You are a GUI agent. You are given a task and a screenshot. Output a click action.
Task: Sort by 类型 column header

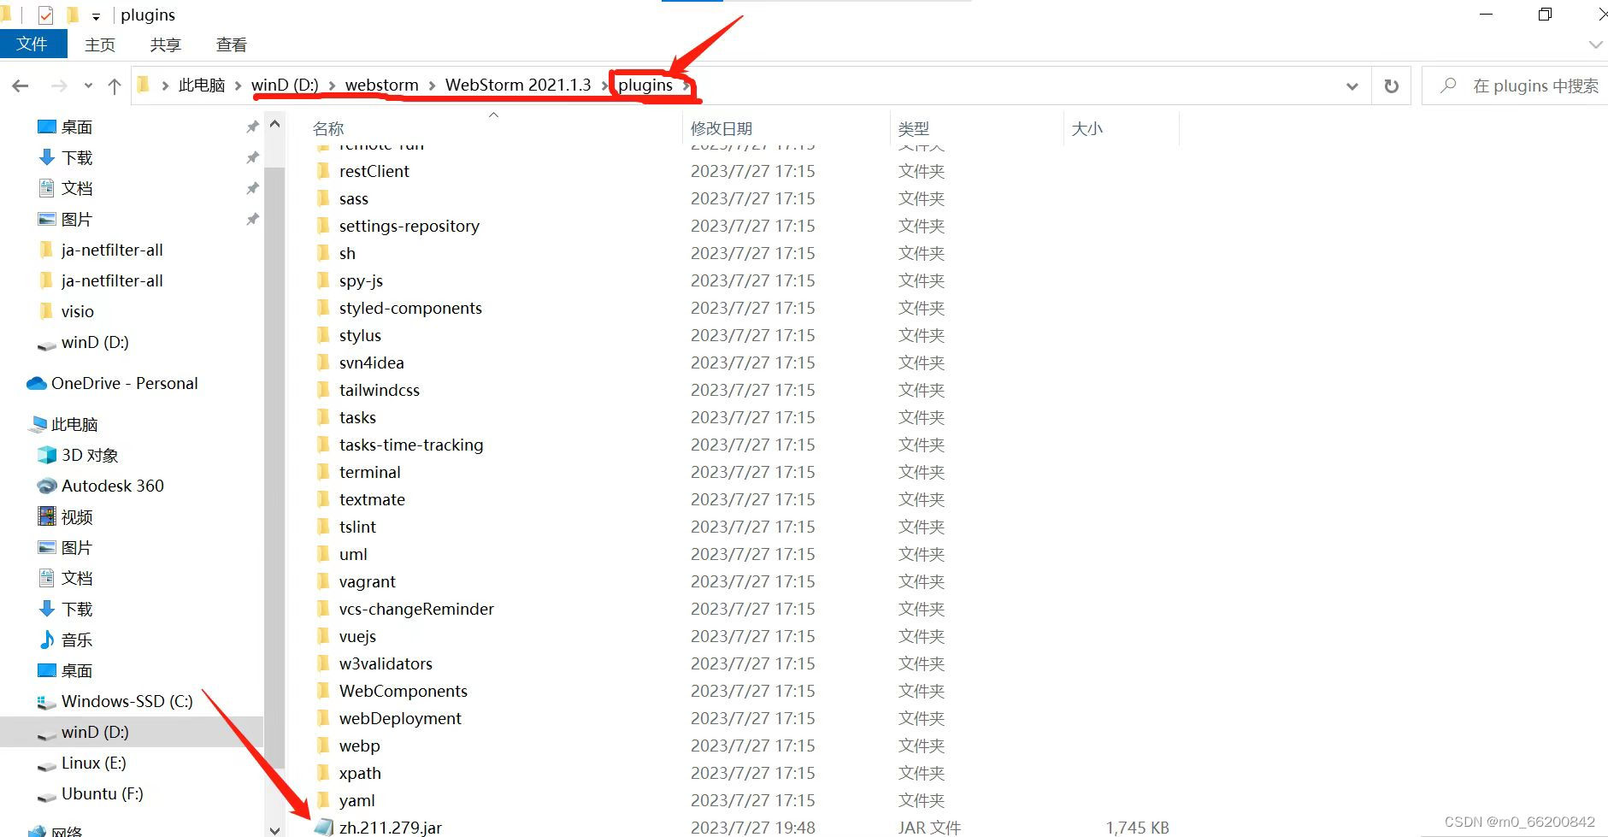click(x=914, y=128)
